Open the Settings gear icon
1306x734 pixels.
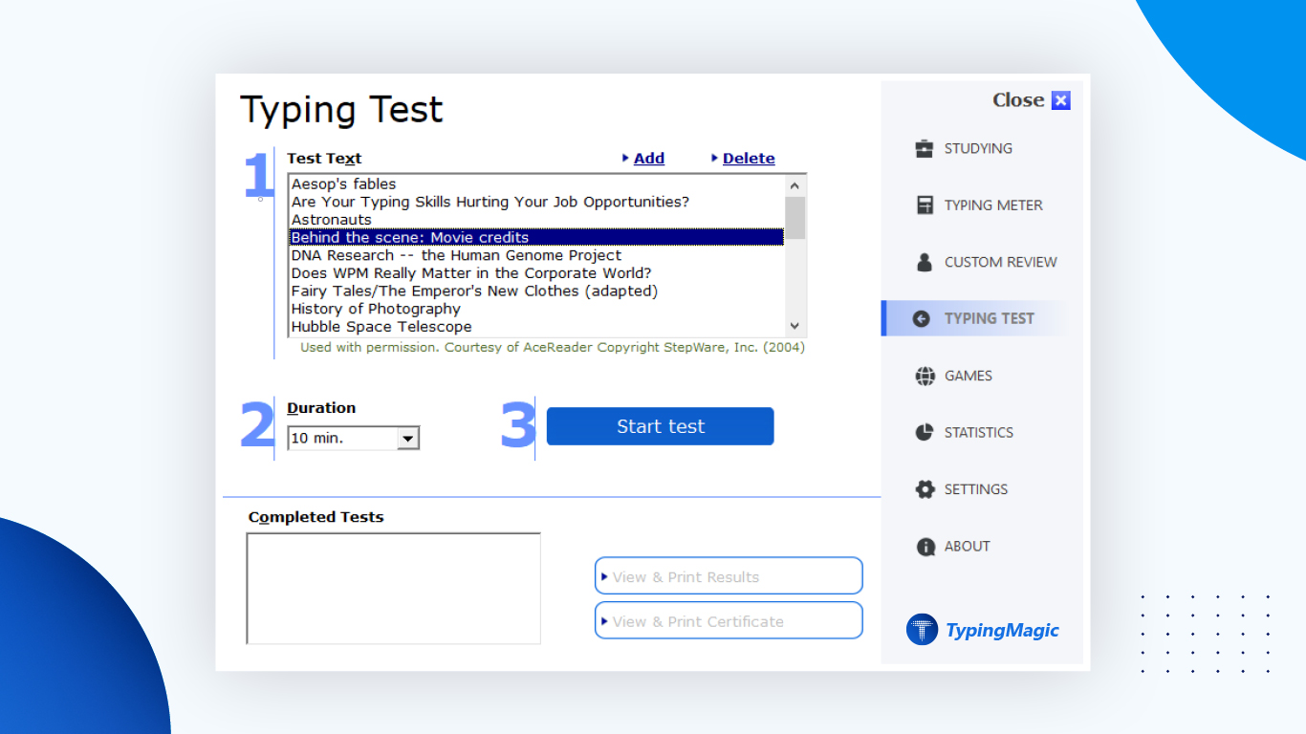tap(925, 488)
